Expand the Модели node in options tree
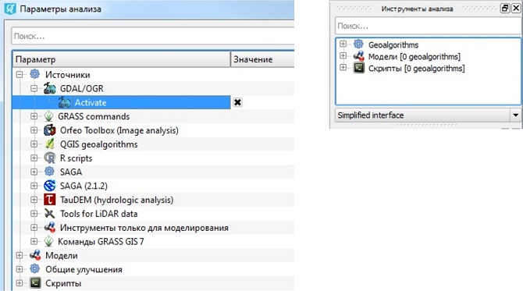 click(20, 255)
